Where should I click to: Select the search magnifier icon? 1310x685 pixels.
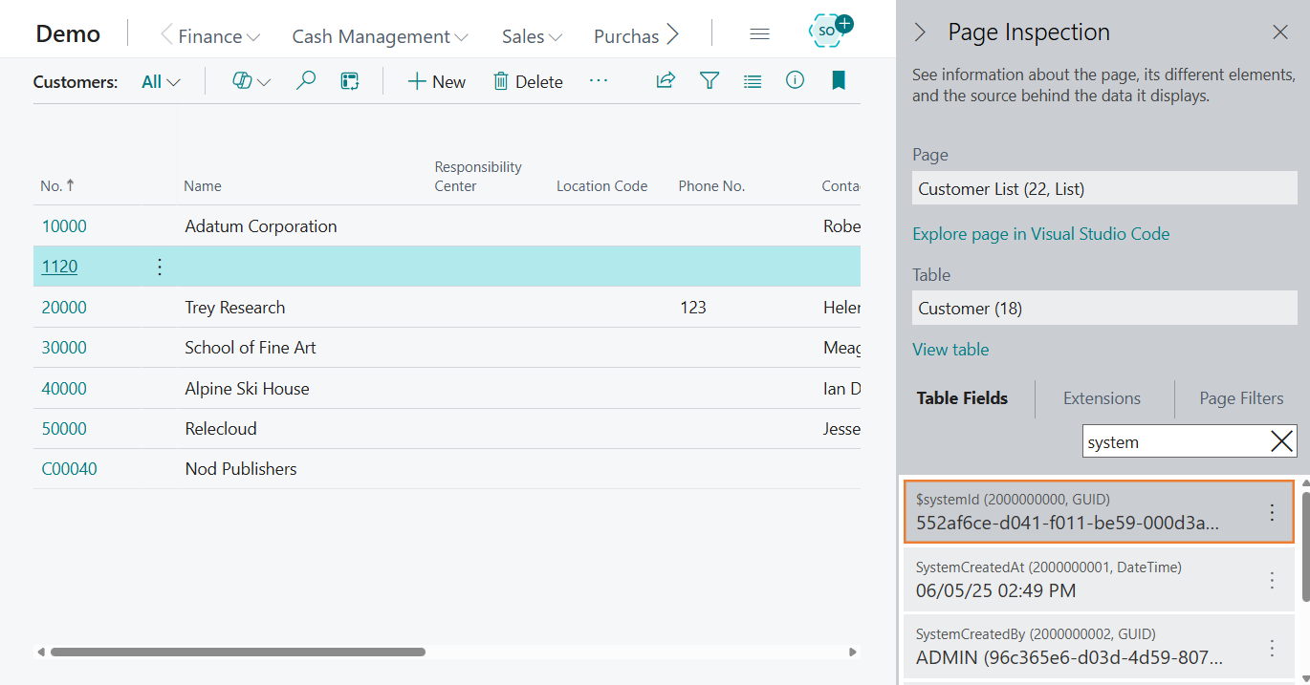(306, 81)
